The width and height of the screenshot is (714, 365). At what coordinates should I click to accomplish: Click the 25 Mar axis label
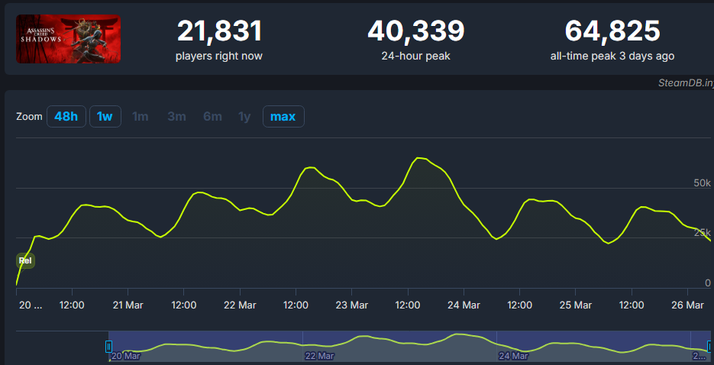click(576, 305)
